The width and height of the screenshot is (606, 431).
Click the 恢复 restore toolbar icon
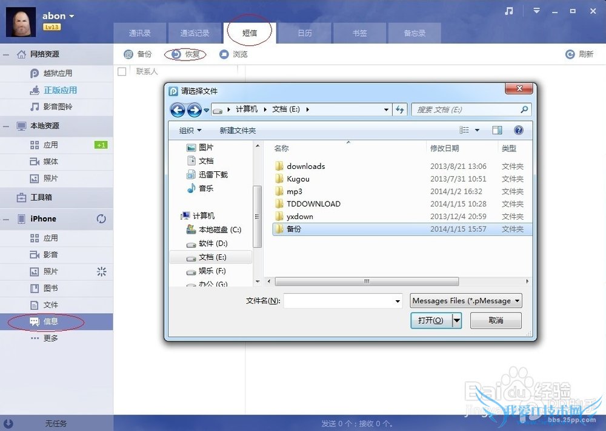pos(176,54)
